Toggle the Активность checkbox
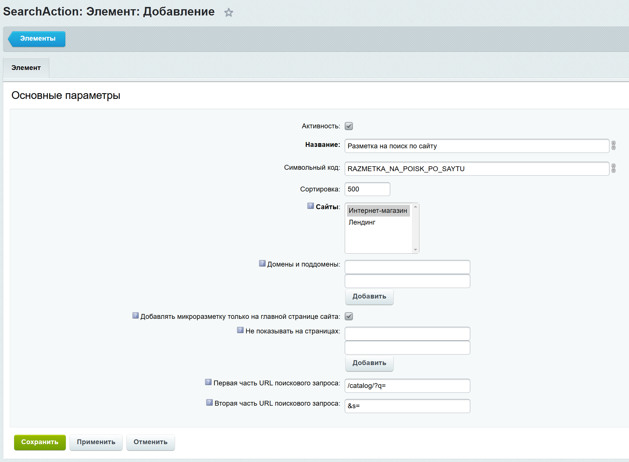The image size is (629, 462). click(x=349, y=126)
